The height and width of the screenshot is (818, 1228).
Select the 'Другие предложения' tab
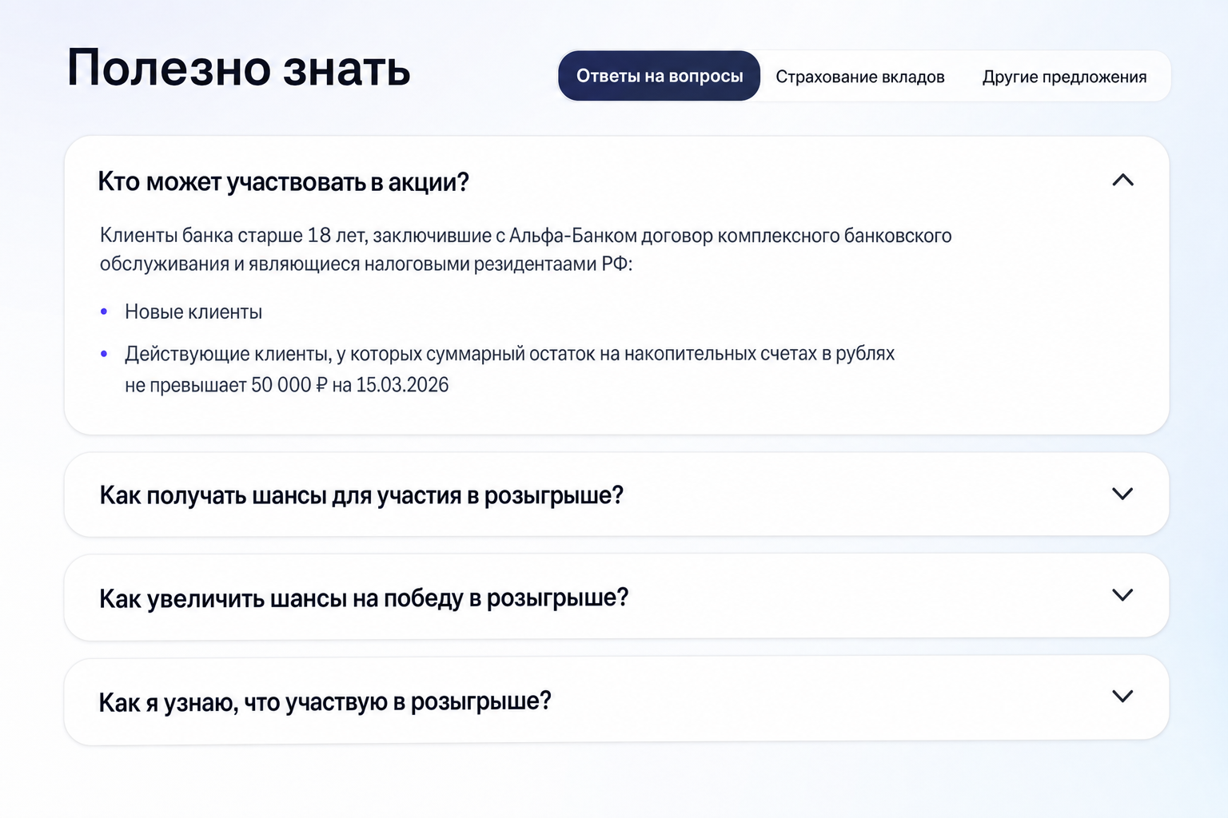tap(1064, 77)
